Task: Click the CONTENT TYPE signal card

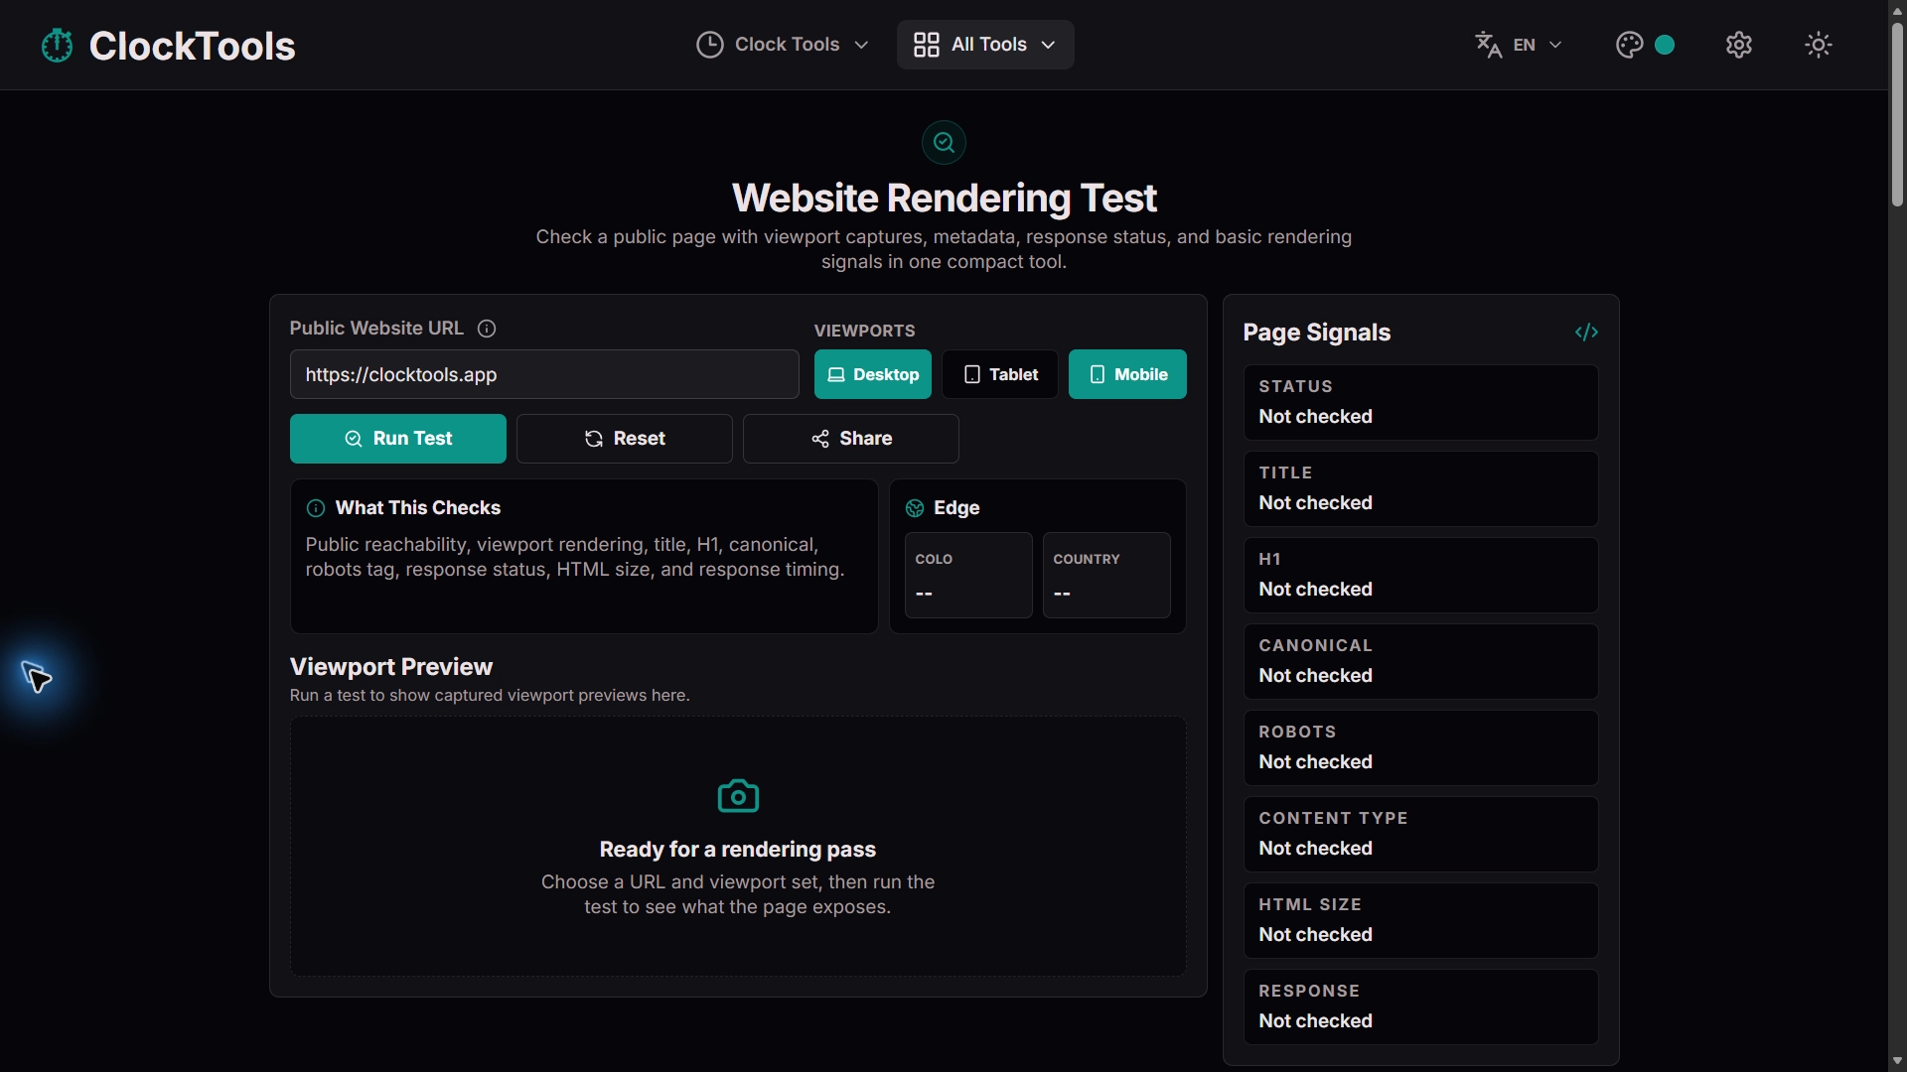Action: pyautogui.click(x=1420, y=834)
